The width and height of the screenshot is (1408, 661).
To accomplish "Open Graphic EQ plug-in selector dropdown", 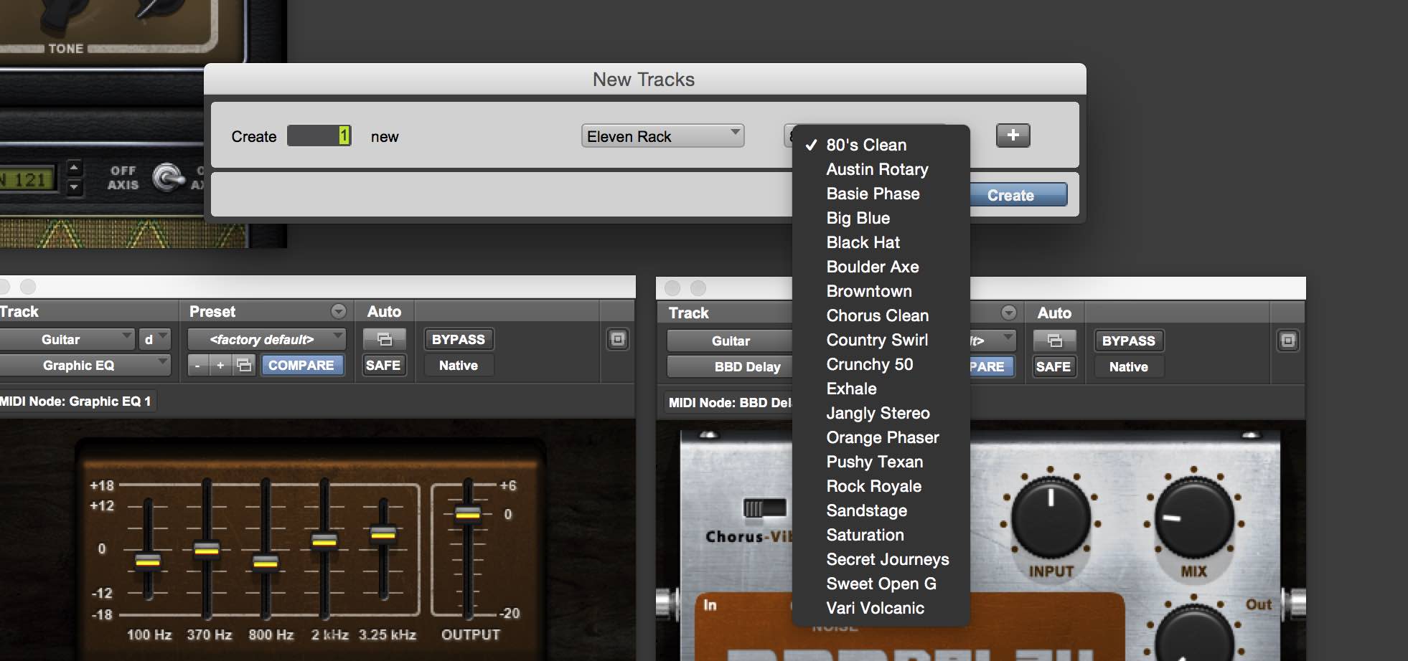I will [85, 365].
